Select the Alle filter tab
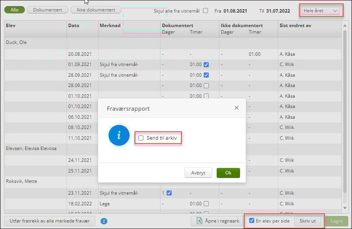 (x=14, y=10)
